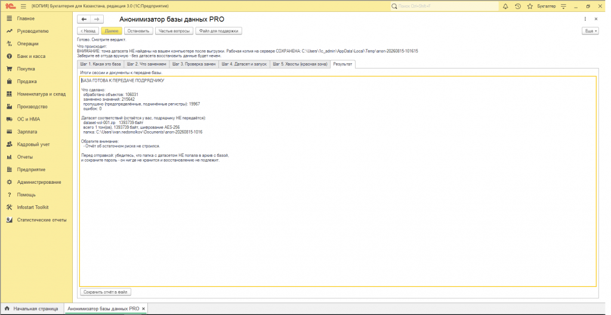Click the line обработано объектов: 106031
The height and width of the screenshot is (315, 611).
[111, 94]
